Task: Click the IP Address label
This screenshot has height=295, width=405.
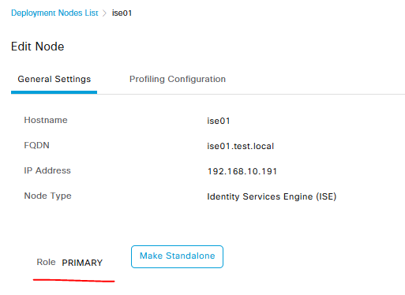Action: (x=47, y=170)
